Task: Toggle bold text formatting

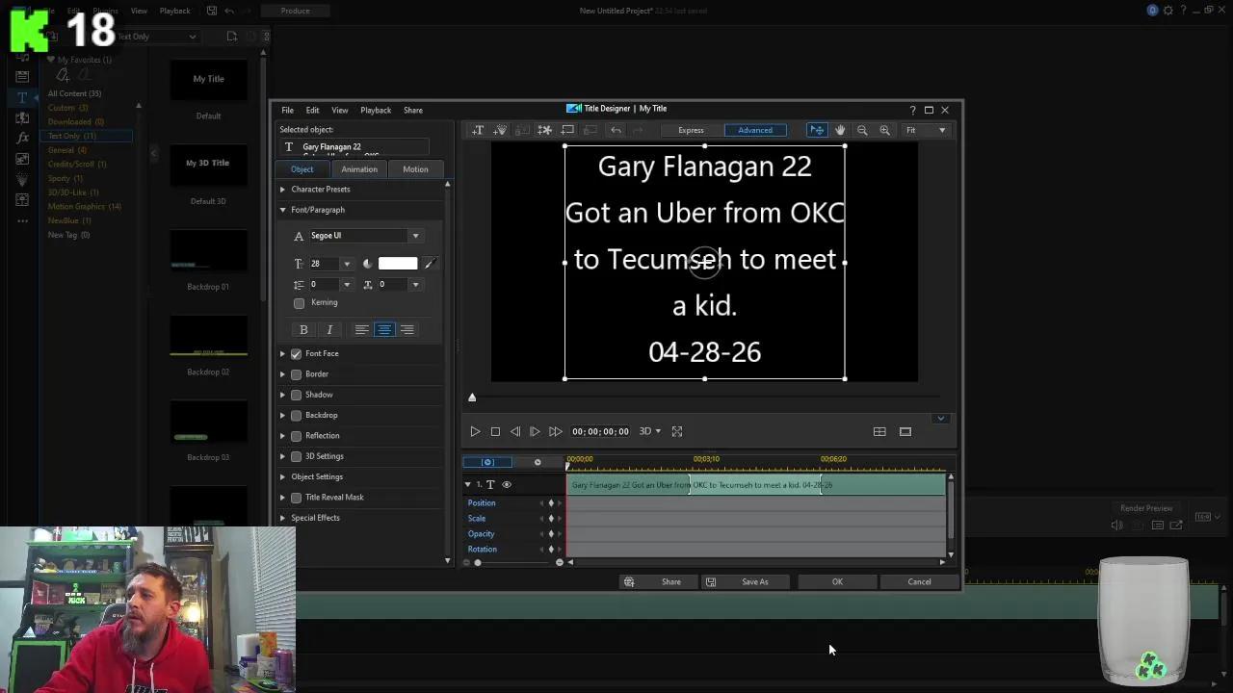Action: point(303,330)
